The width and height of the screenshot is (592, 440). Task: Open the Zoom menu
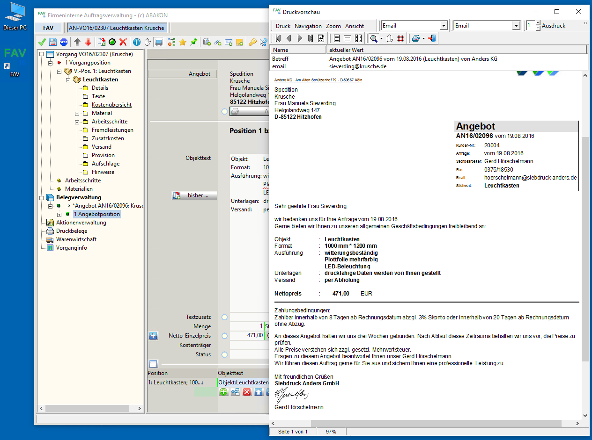click(x=333, y=26)
